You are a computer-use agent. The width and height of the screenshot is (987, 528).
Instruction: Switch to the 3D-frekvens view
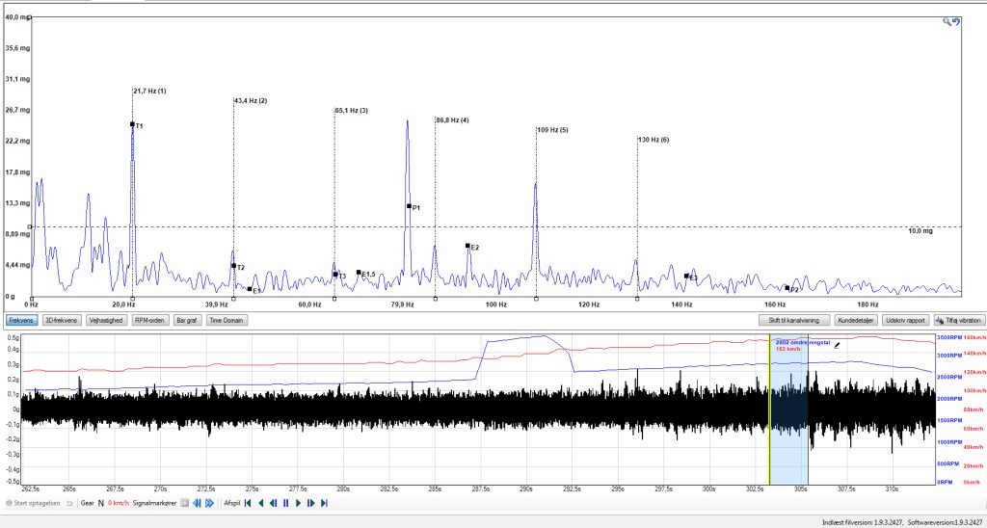click(x=61, y=320)
